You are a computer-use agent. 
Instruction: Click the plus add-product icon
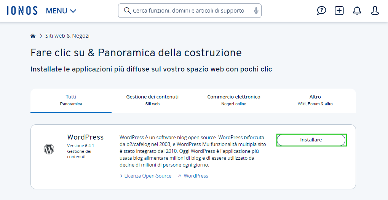(x=339, y=11)
